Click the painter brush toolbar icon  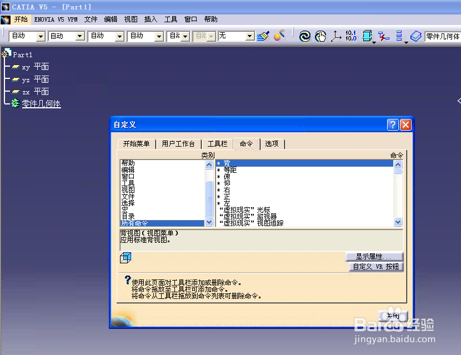pos(263,36)
